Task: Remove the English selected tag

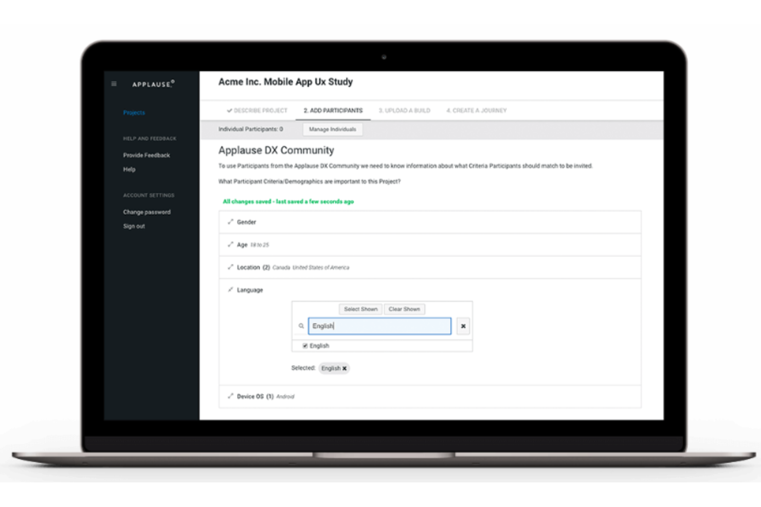Action: tap(345, 368)
